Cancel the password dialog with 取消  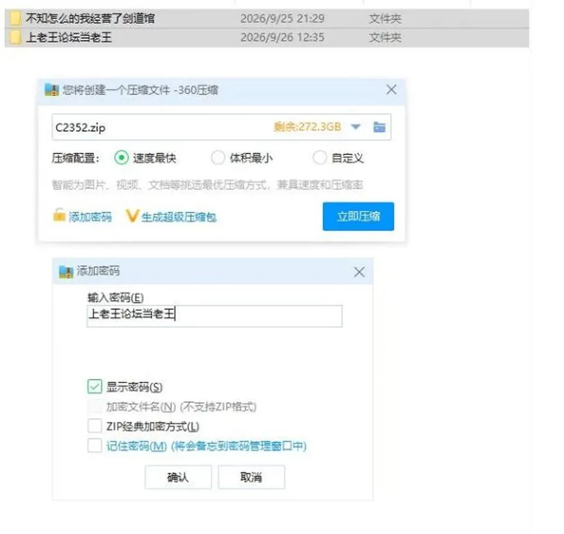(x=251, y=477)
